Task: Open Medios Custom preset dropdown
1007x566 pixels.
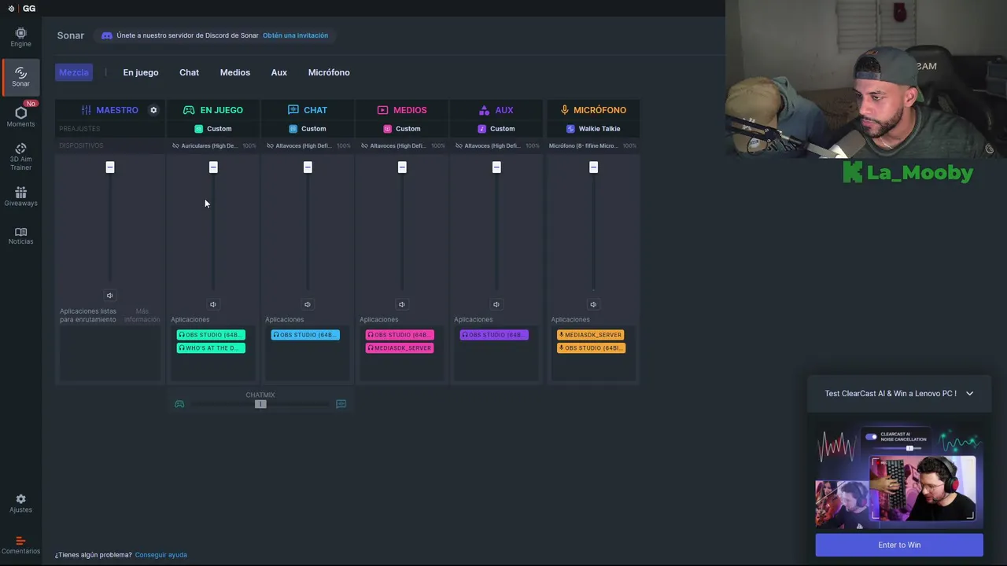Action: [402, 129]
